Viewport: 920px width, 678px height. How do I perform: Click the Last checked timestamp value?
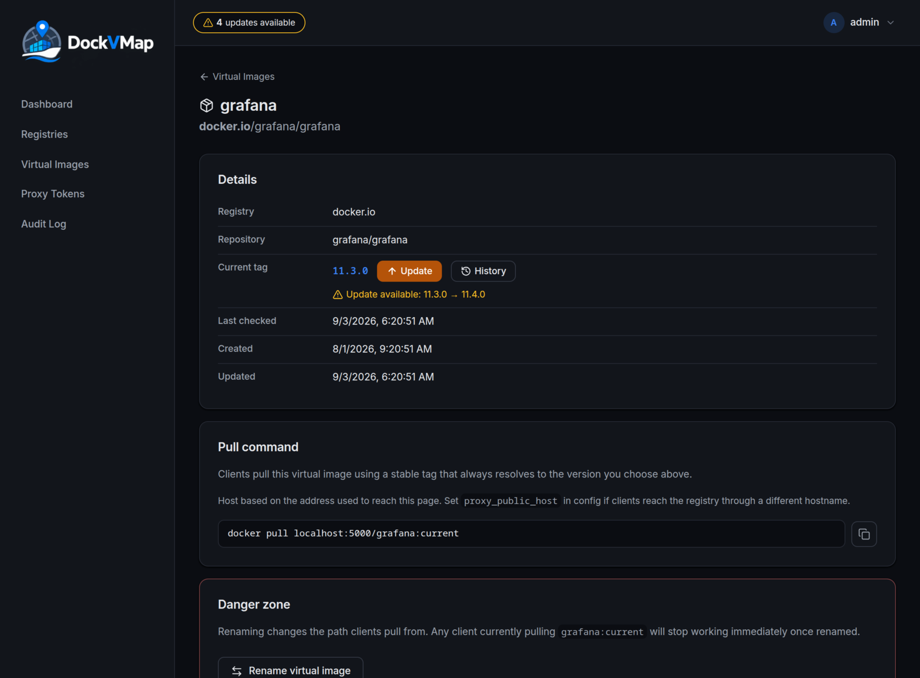point(383,321)
